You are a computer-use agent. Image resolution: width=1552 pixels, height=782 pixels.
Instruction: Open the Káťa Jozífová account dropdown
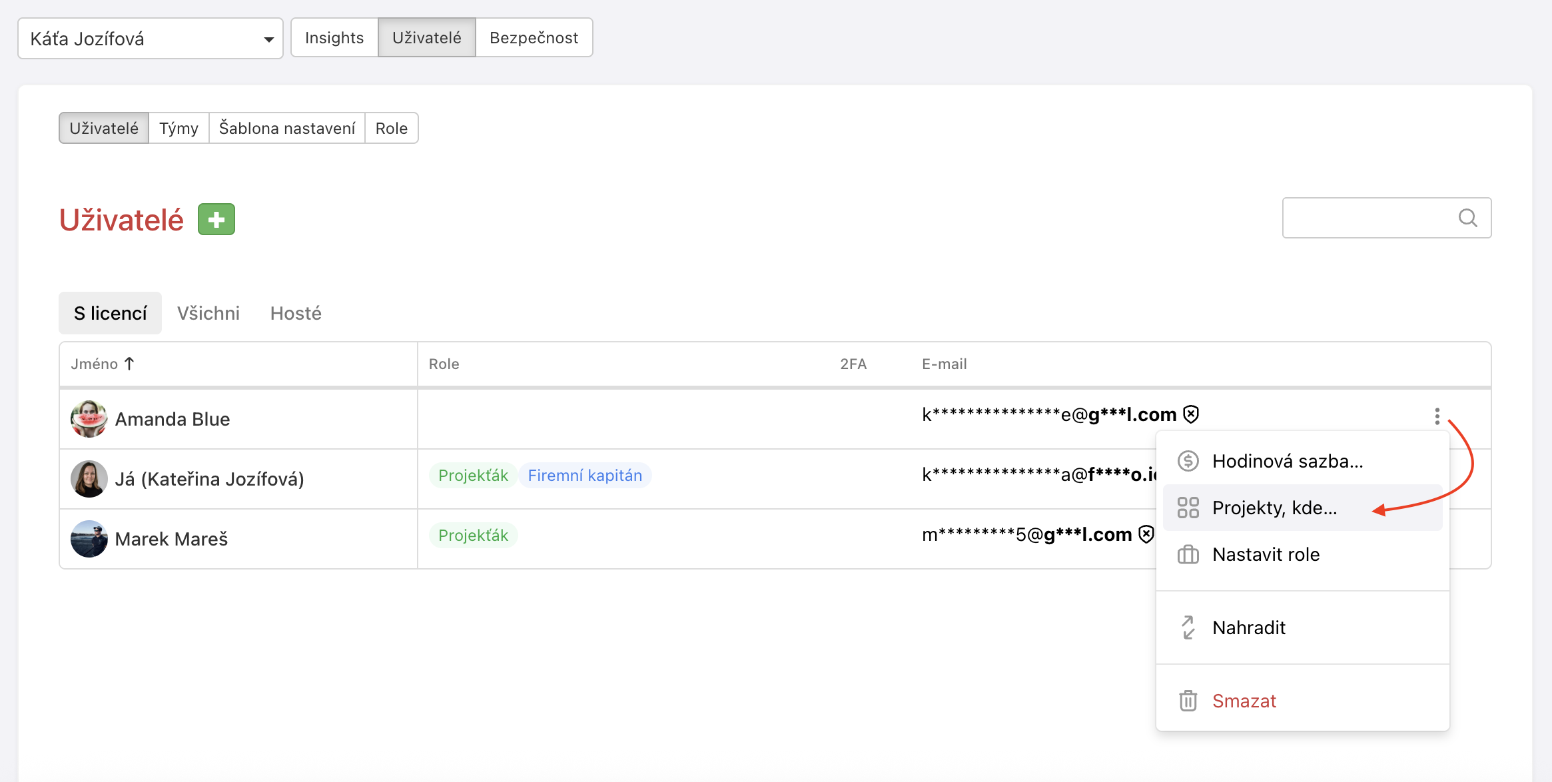click(151, 39)
